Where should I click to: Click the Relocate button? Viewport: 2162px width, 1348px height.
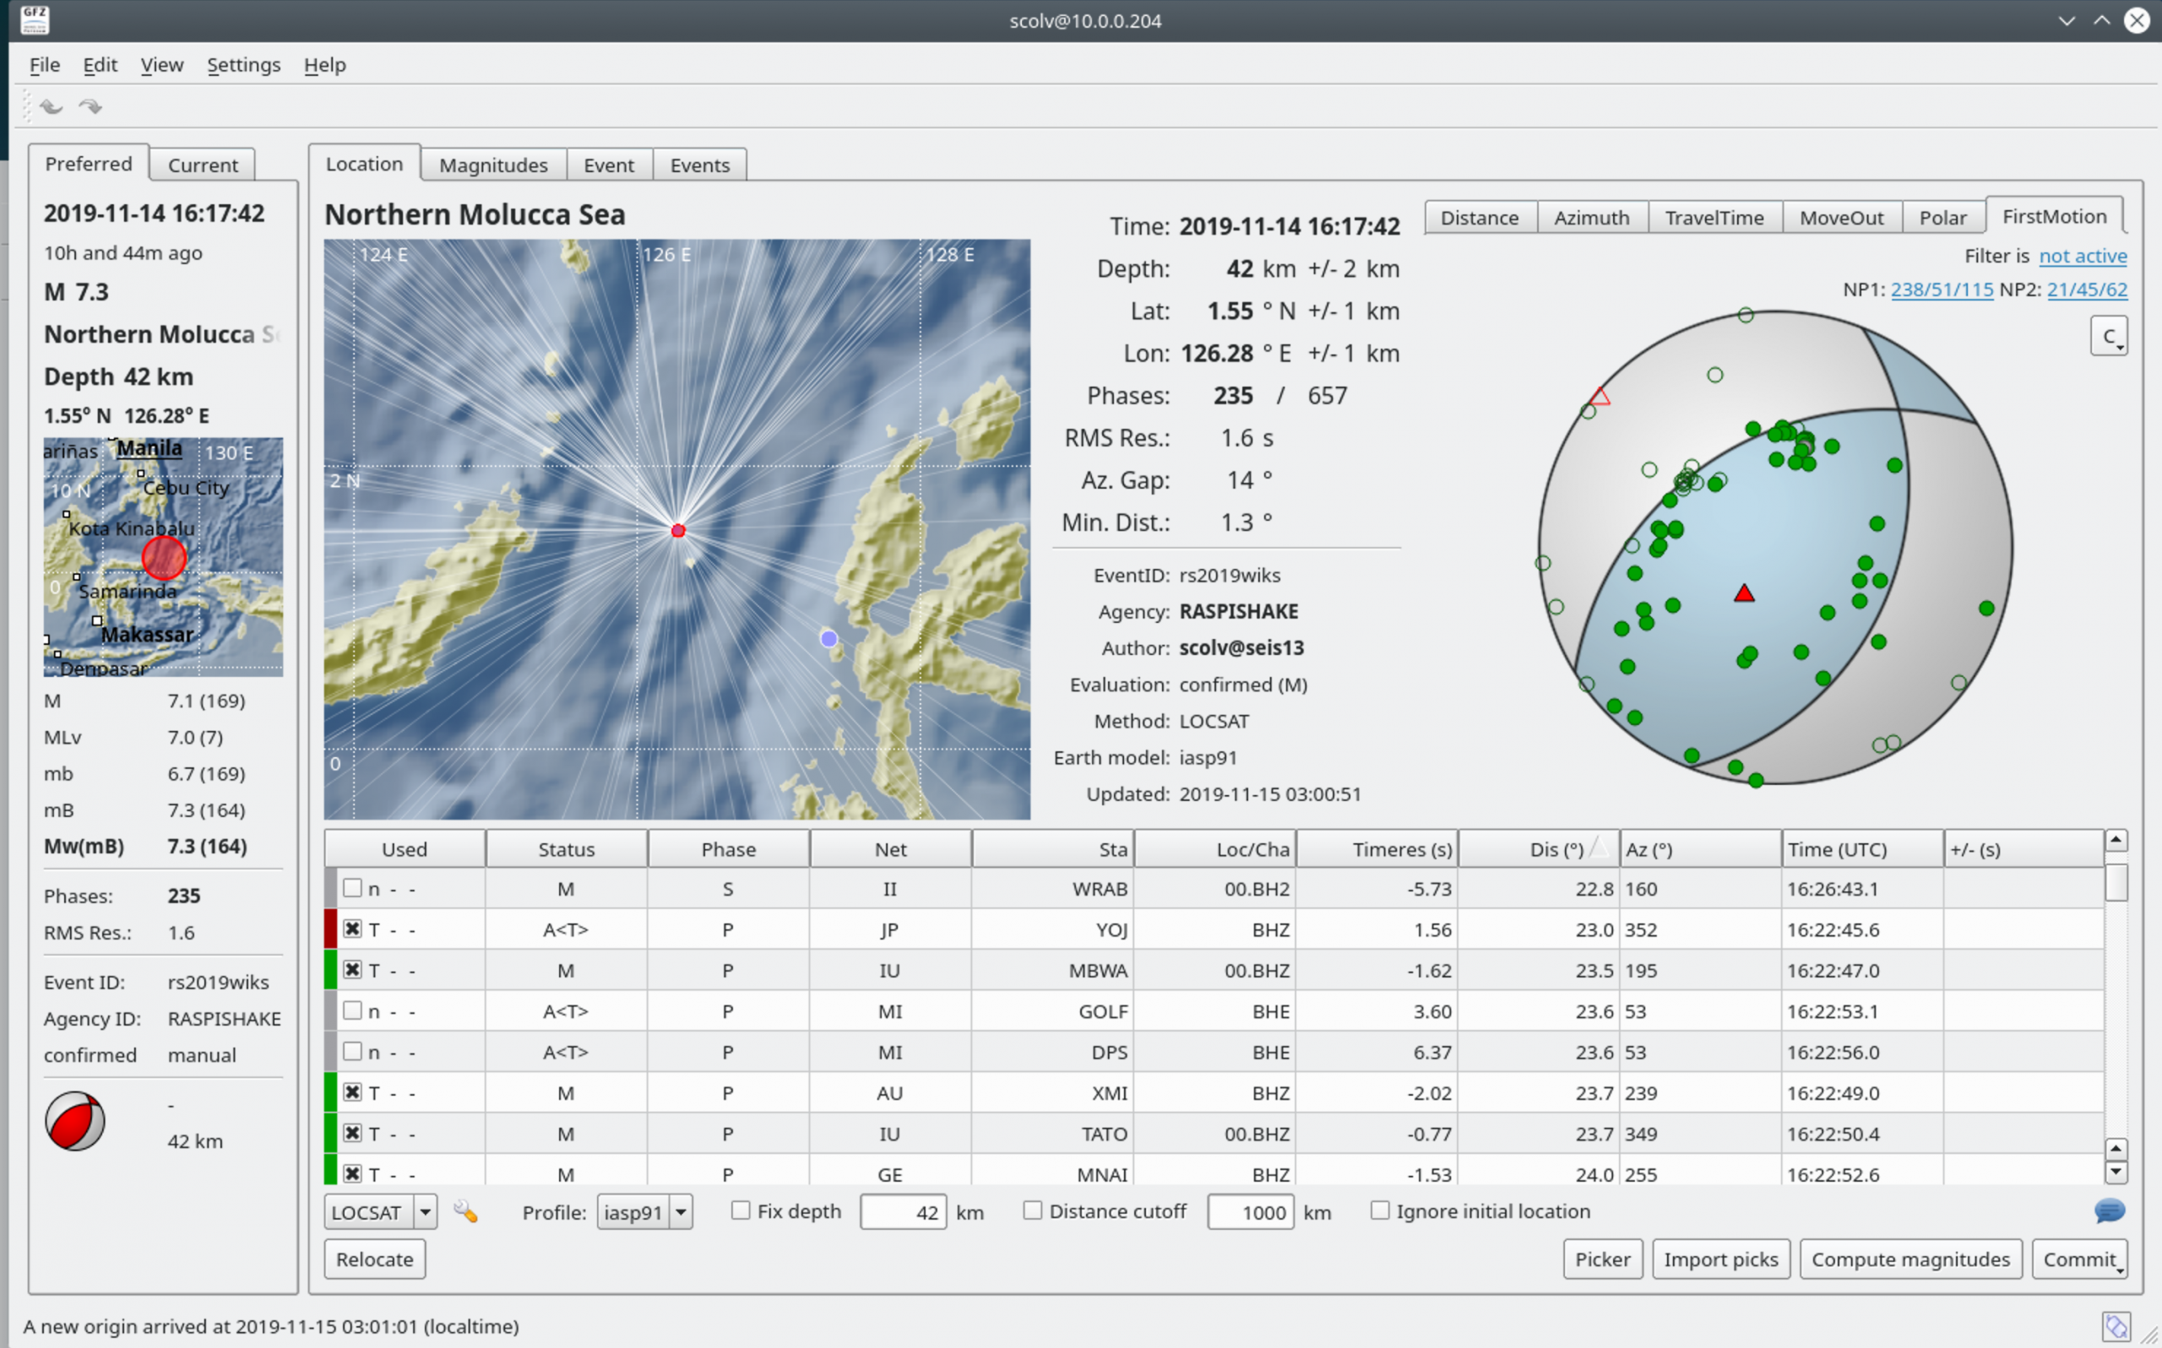click(375, 1259)
